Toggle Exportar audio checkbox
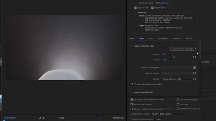This screenshot has height=121, width=216. pos(152,8)
